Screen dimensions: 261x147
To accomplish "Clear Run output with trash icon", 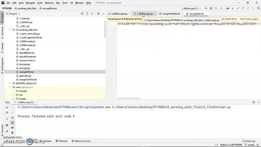I will (12, 133).
